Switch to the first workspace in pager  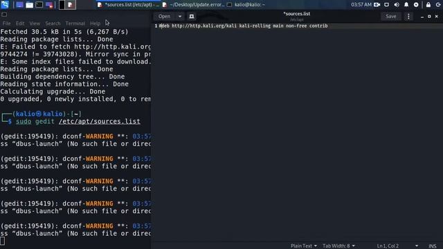(x=62, y=5)
